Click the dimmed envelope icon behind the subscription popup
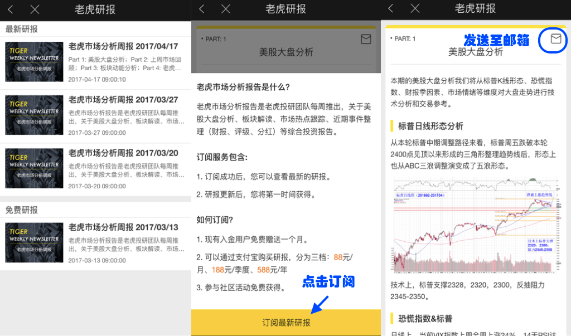Screen dimensions: 571x336 [x=366, y=39]
